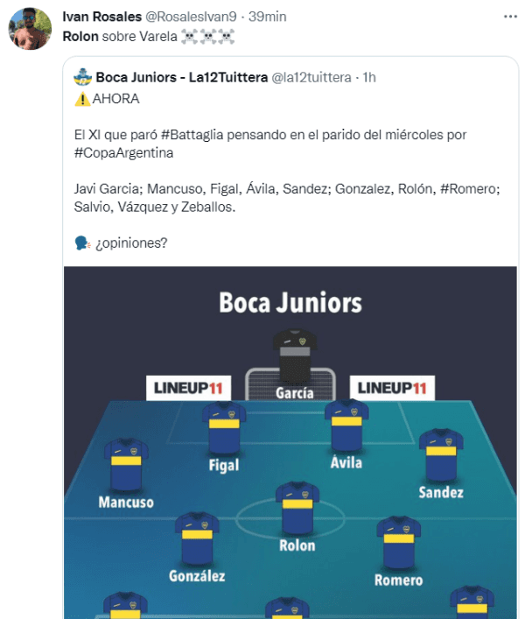Click Romero's jersey icon
525x619 pixels.
(399, 542)
